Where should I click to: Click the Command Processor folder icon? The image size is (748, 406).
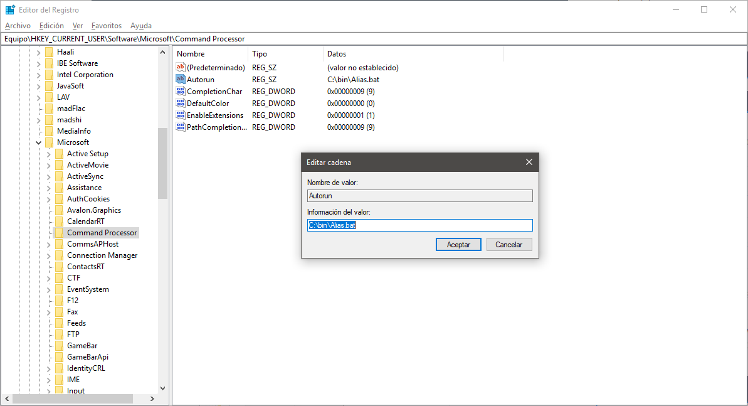[59, 233]
